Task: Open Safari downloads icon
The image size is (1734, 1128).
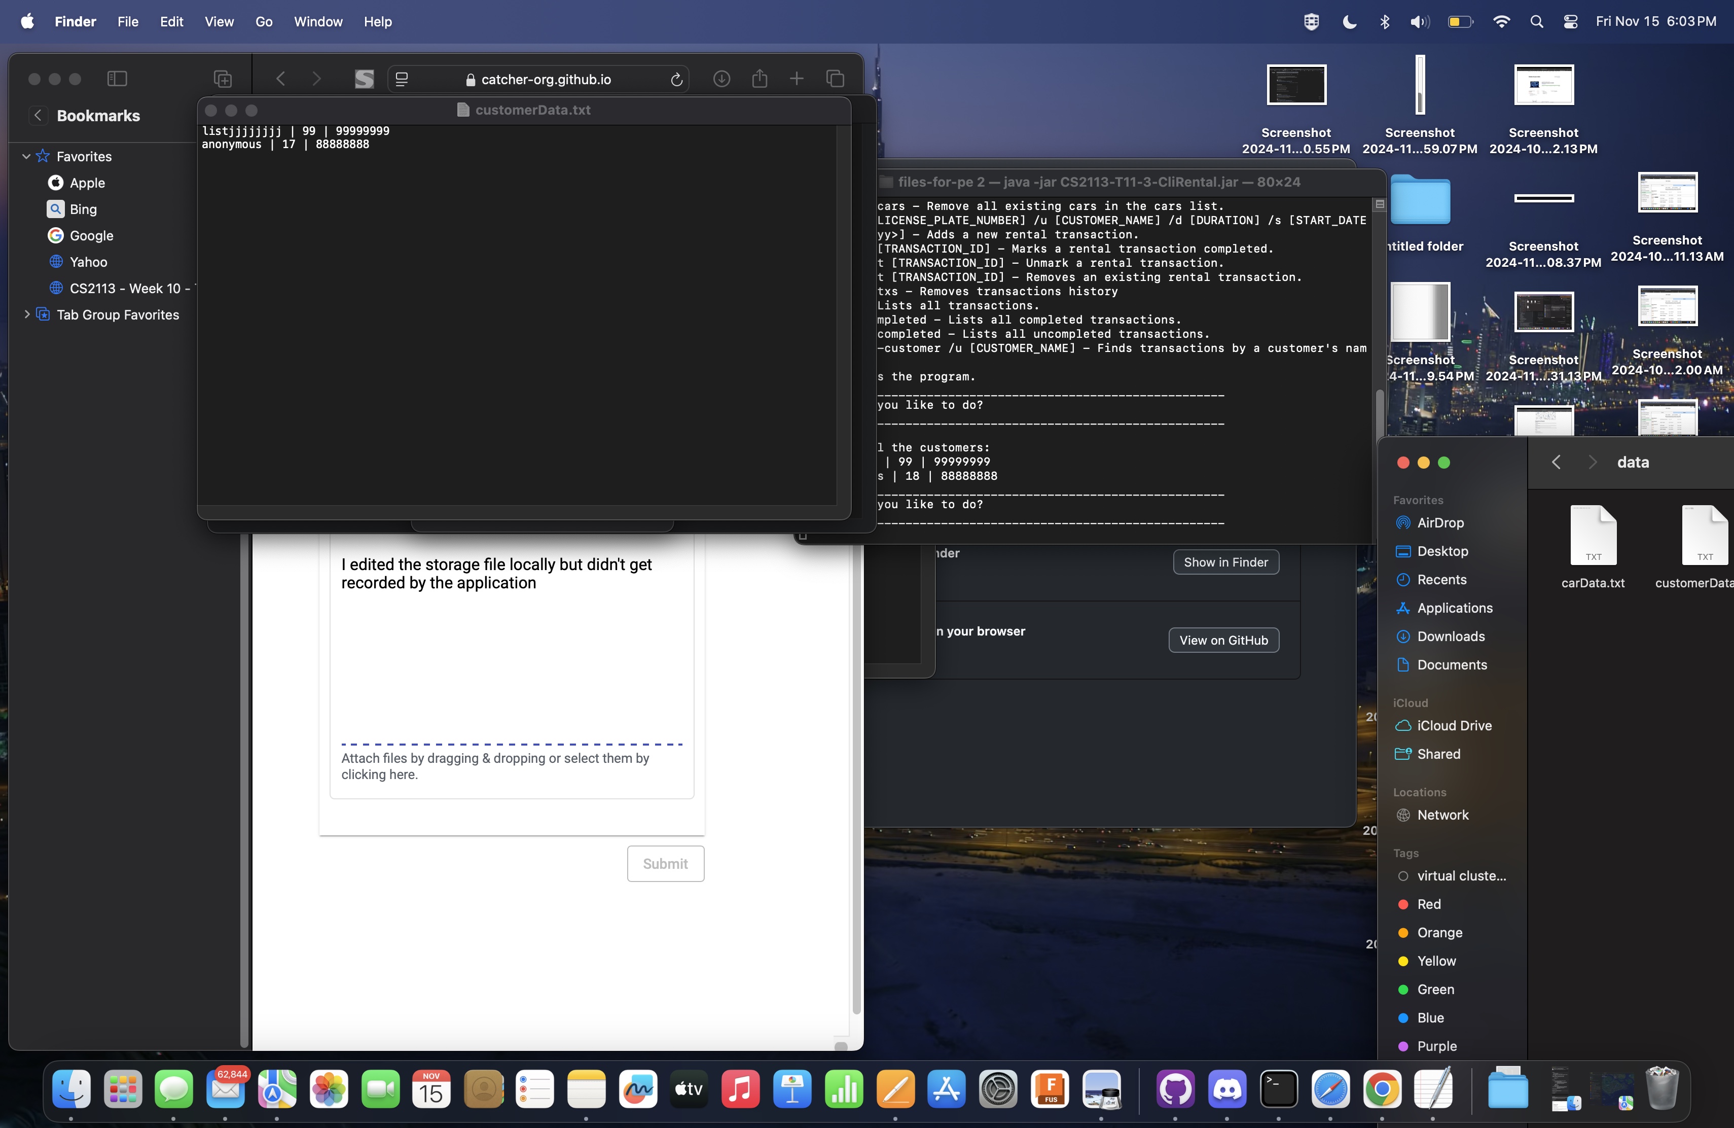Action: coord(721,79)
